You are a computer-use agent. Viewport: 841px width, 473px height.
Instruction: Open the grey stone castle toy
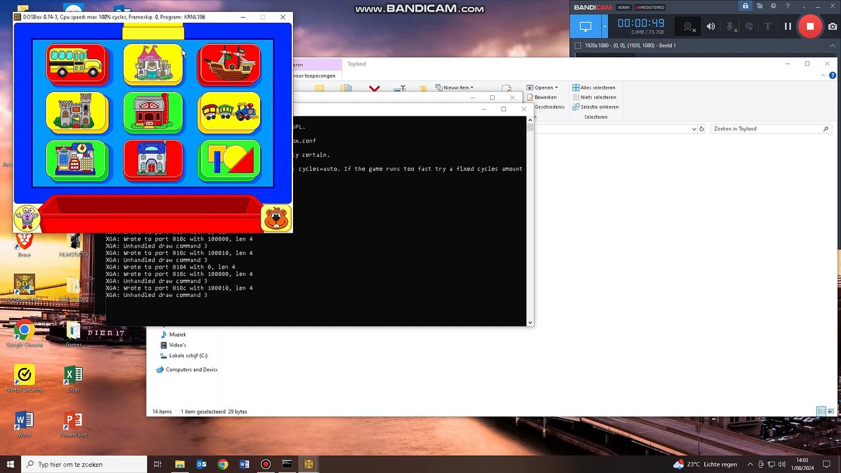click(77, 112)
